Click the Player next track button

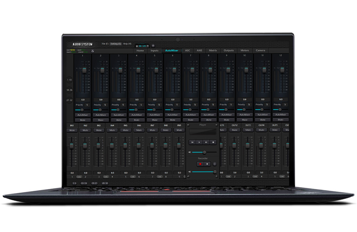click(206, 142)
